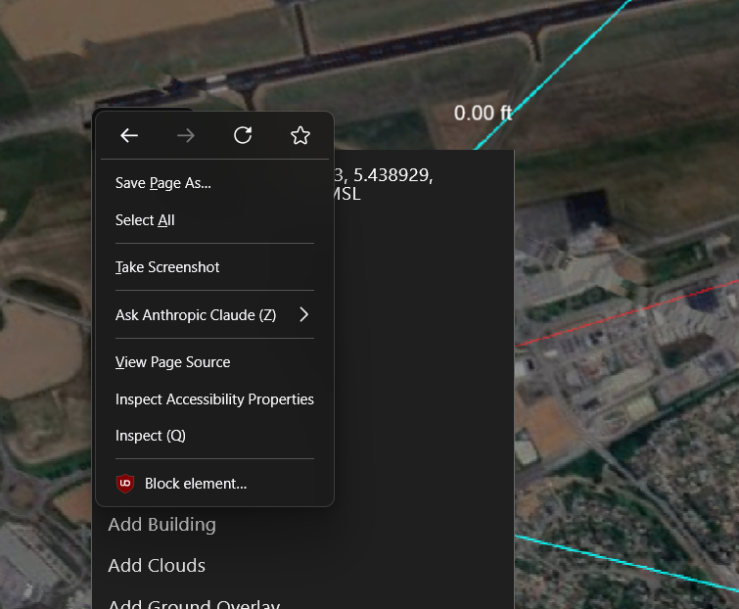Click the Add Clouds option
Screen dimensions: 739x609
tap(157, 566)
